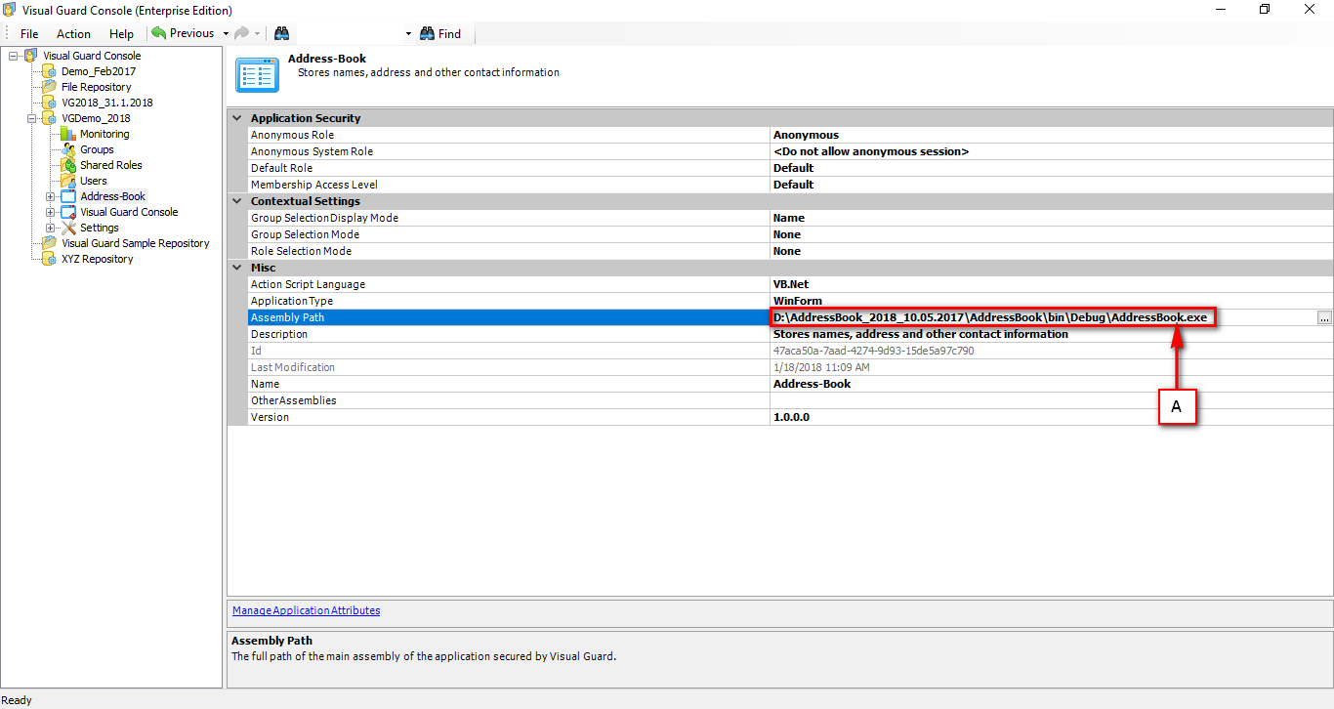Open the Help menu
Viewport: 1334px width, 709px height.
(121, 33)
